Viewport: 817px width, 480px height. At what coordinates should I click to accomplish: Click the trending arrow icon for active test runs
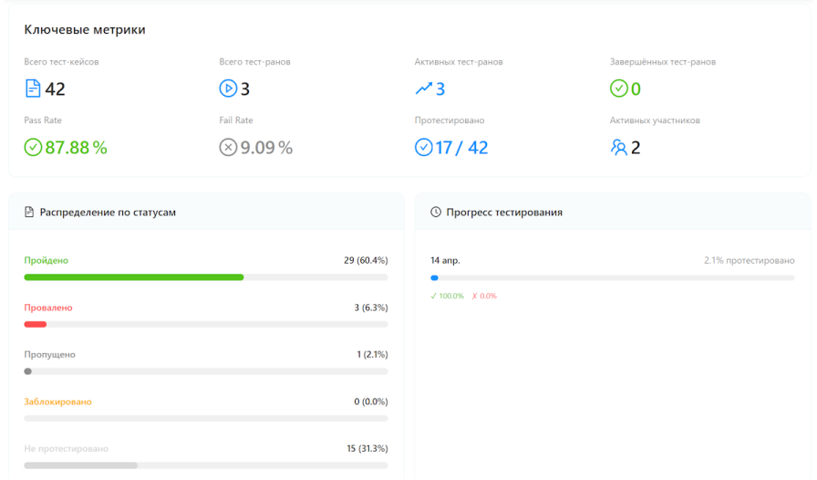point(424,89)
